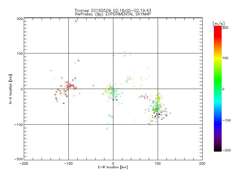This screenshot has height=178, width=238.
Task: Click the colorbar value '-200'
Action: coord(226,150)
